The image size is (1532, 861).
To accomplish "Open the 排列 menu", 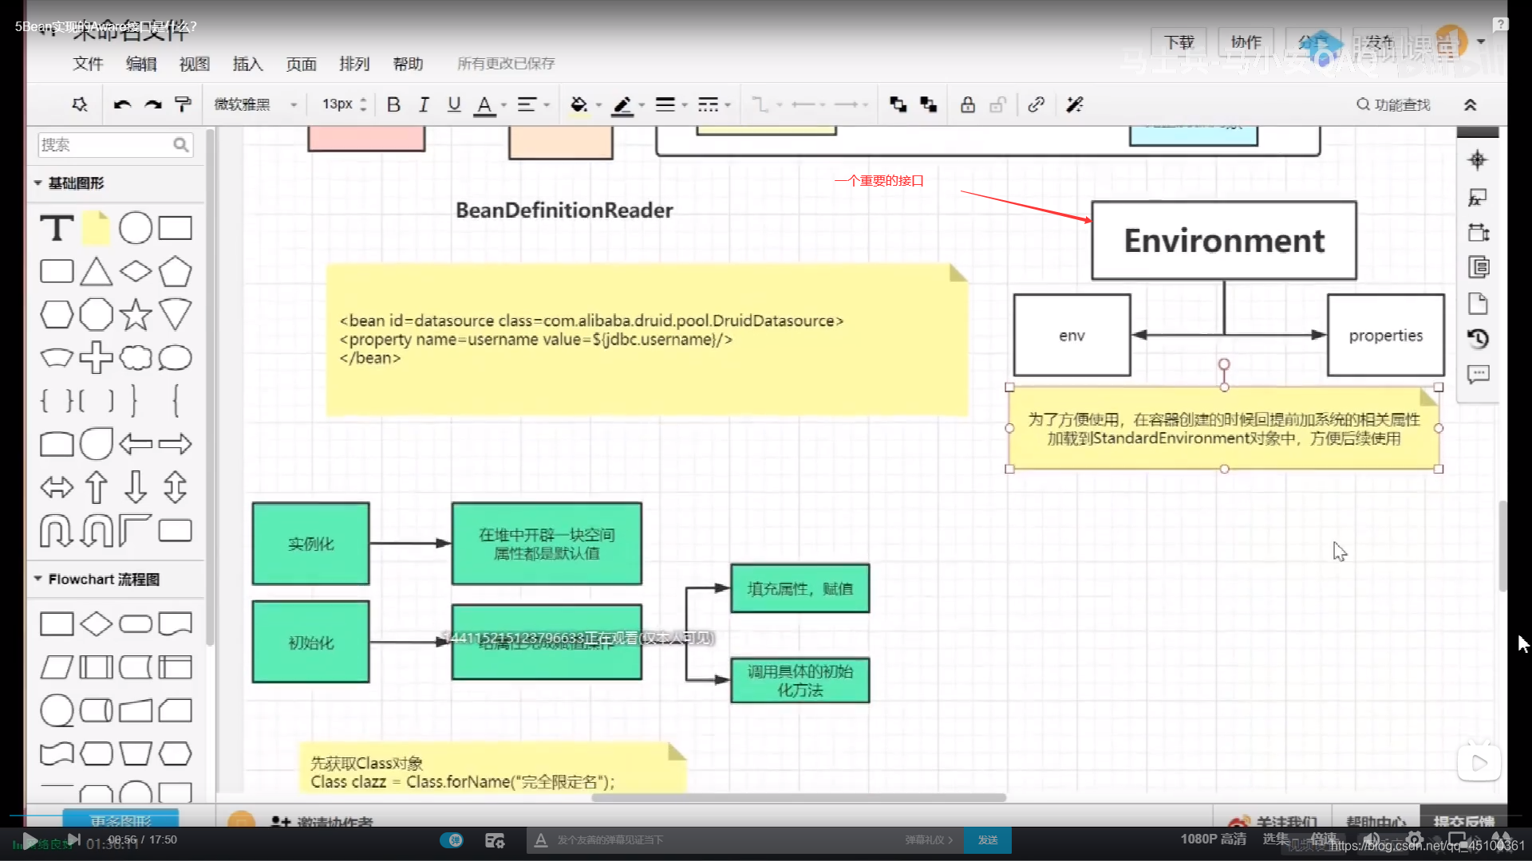I will pos(354,63).
